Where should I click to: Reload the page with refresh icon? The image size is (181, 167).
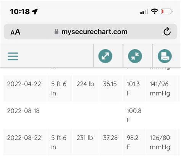[x=167, y=31]
